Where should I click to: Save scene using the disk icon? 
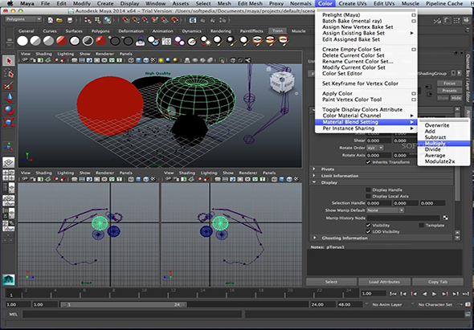[70, 20]
